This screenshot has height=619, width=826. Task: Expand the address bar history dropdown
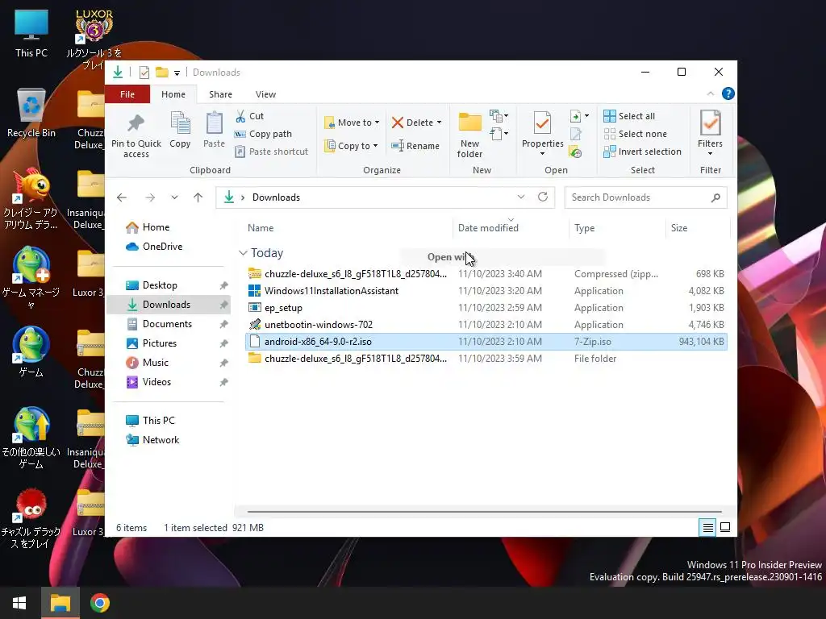pos(521,197)
